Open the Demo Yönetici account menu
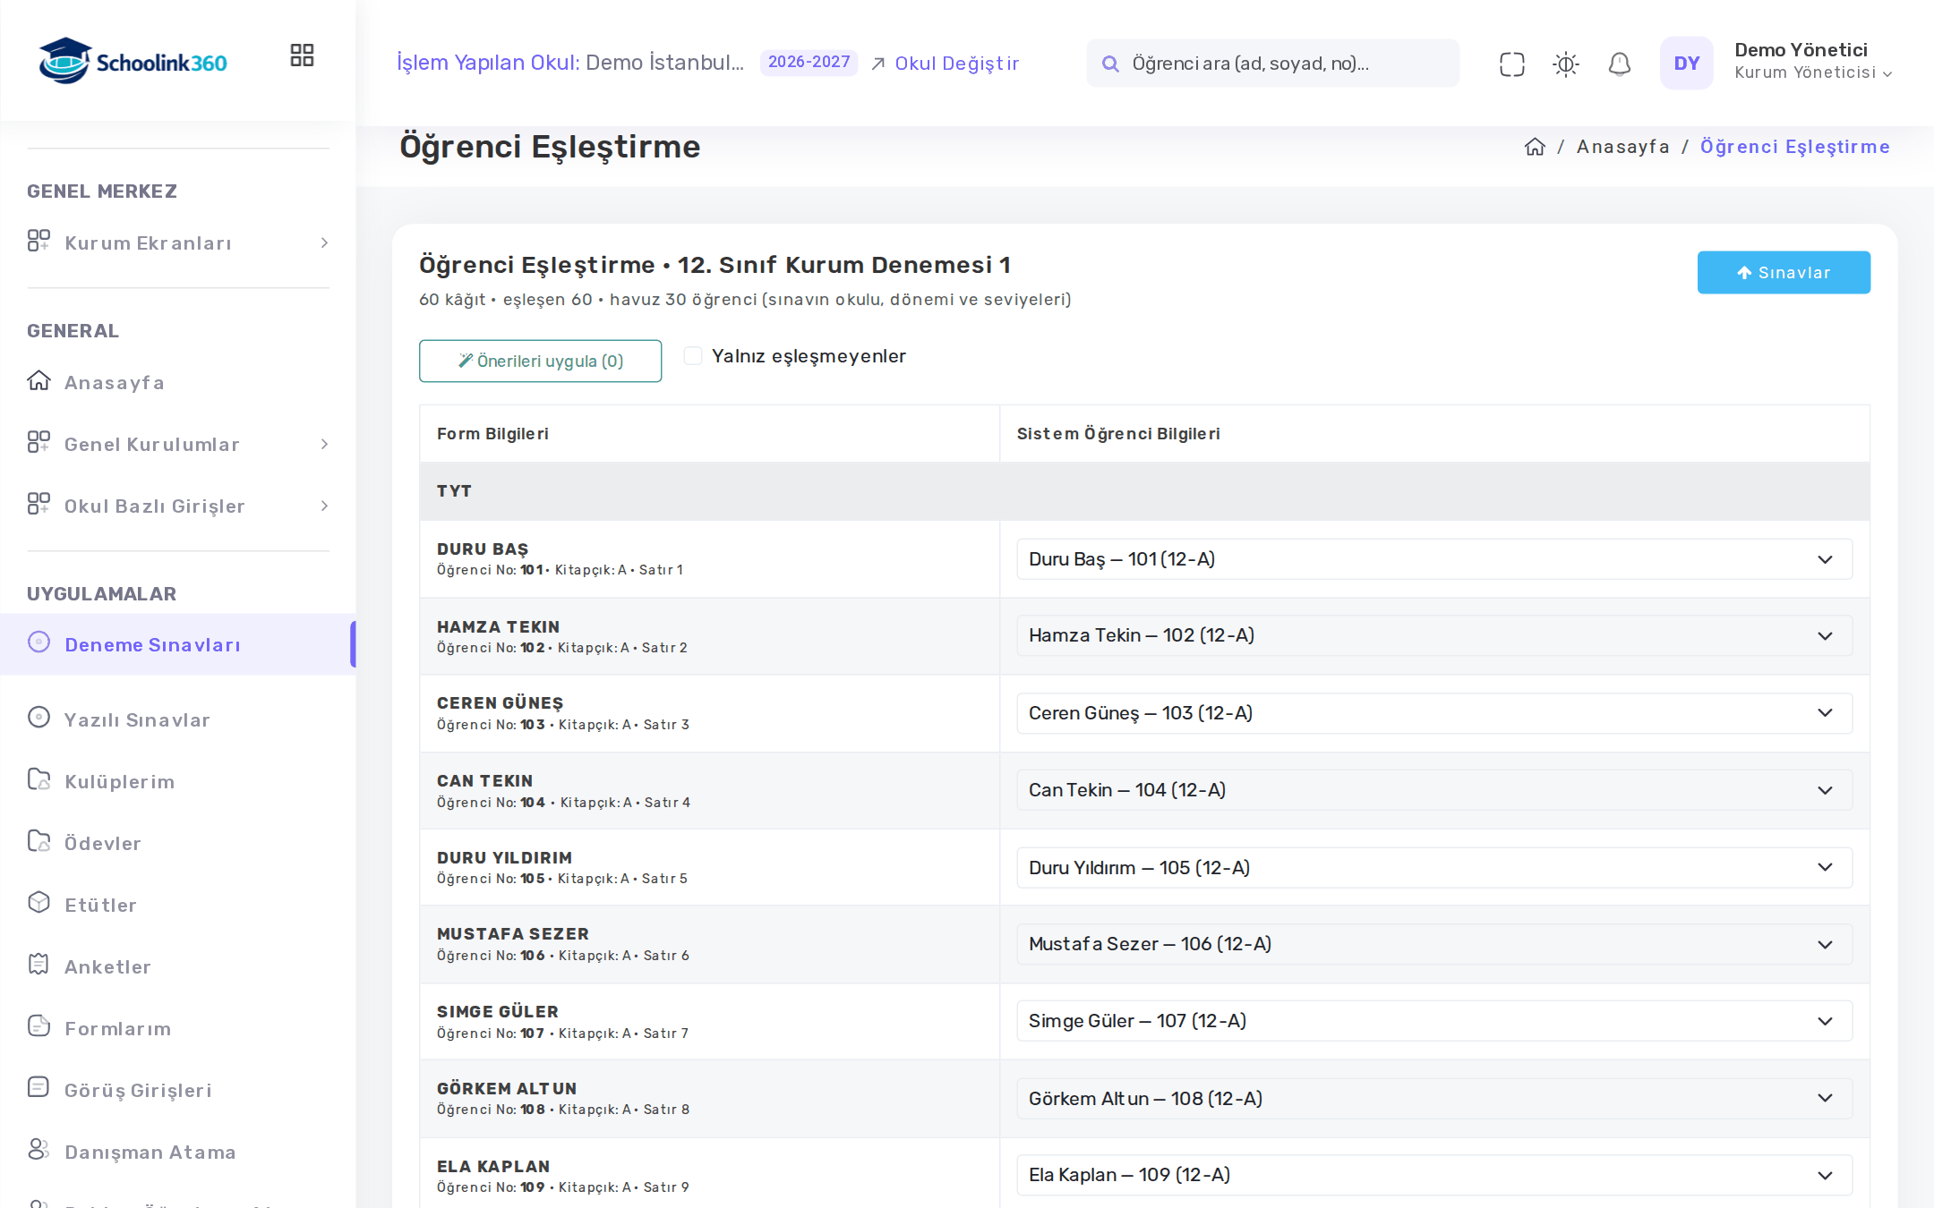Image resolution: width=1934 pixels, height=1208 pixels. (1812, 61)
